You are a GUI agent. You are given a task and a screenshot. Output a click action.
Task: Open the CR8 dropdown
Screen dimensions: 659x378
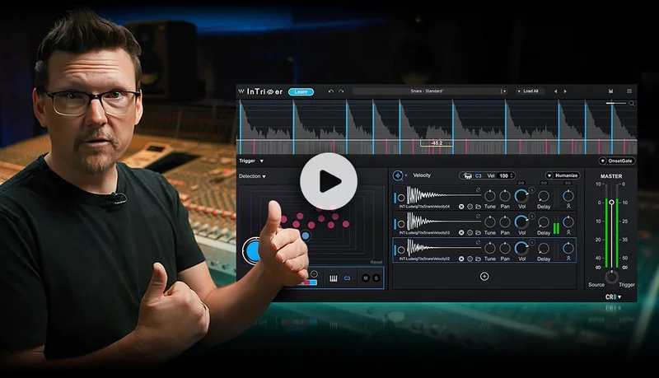(x=613, y=297)
